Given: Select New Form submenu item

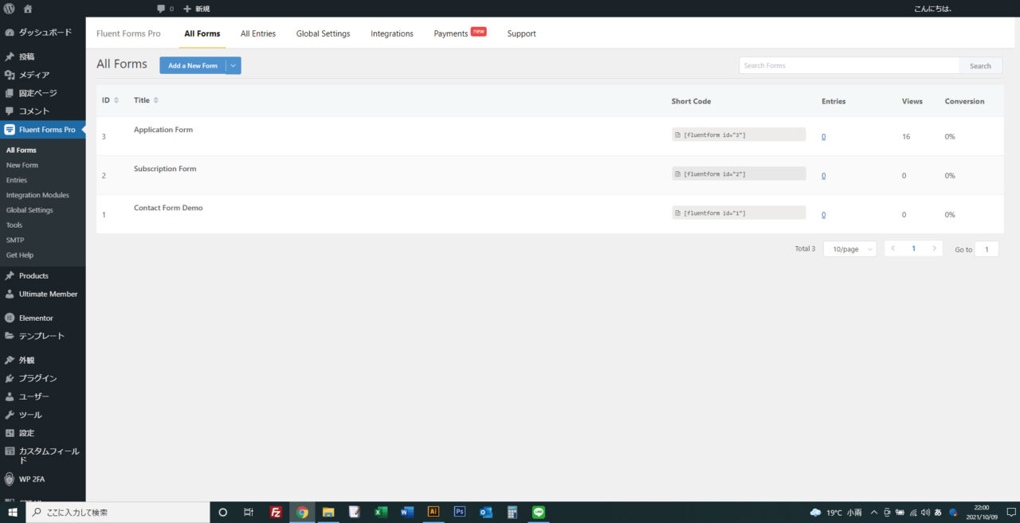Looking at the screenshot, I should pos(22,165).
